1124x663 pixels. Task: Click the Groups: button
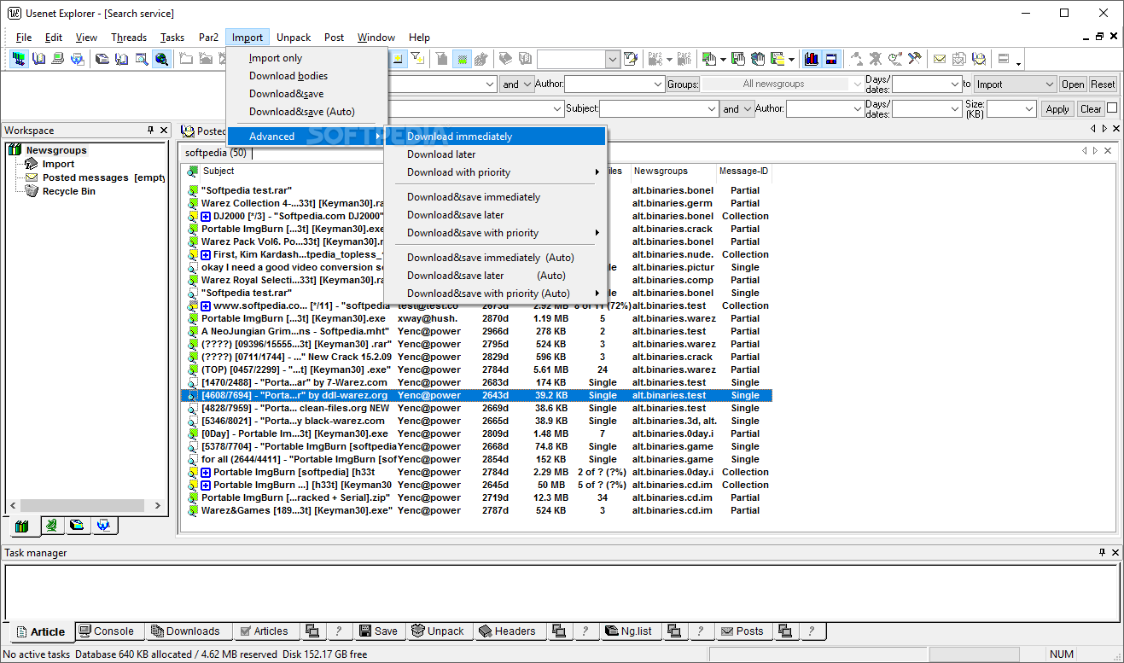click(683, 84)
